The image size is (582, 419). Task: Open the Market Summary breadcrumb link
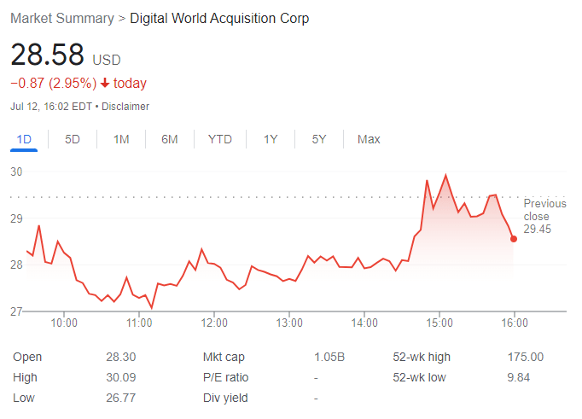[x=61, y=18]
